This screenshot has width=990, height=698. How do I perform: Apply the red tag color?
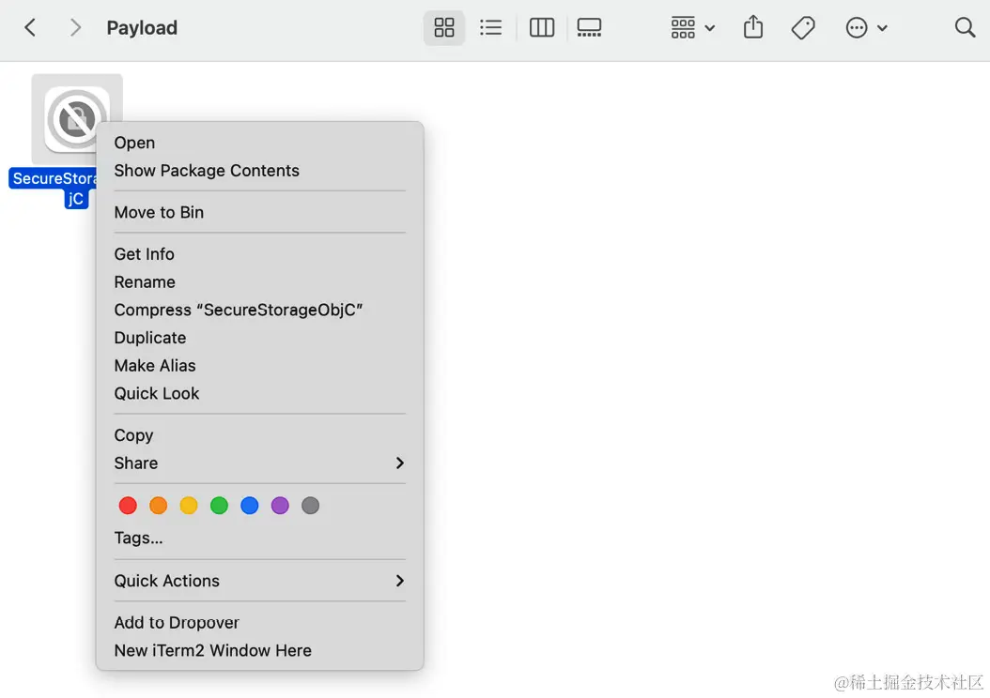(129, 506)
